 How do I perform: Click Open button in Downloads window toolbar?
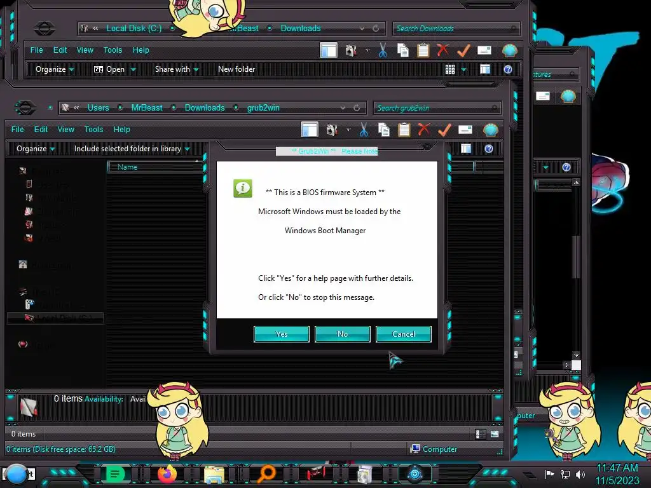(x=109, y=69)
